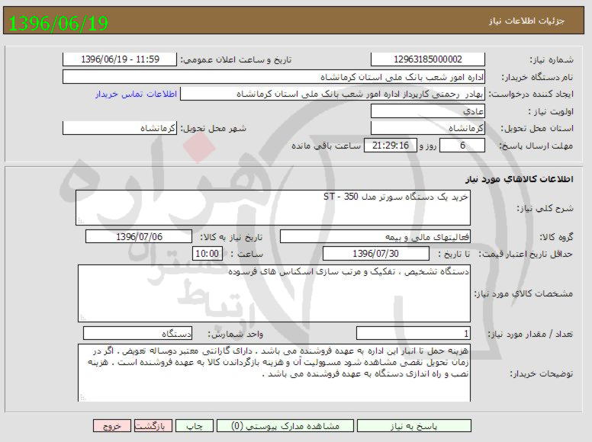This screenshot has width=592, height=442.
Task: Select the شماره نیاز field 12963185000002
Action: 428,59
